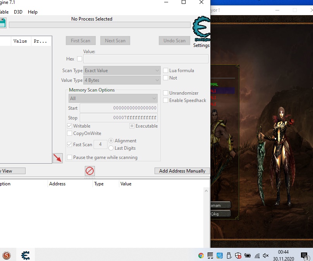Open the Table menu
The height and width of the screenshot is (261, 313).
pyautogui.click(x=4, y=12)
